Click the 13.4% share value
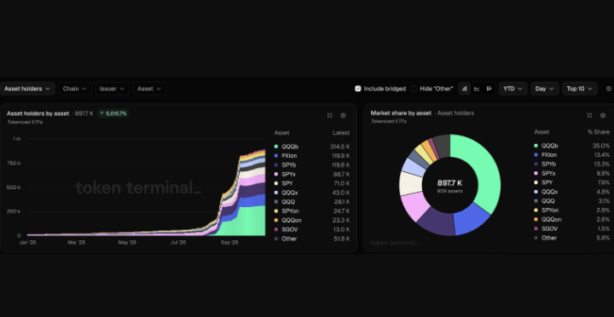Image resolution: width=614 pixels, height=317 pixels. point(601,155)
